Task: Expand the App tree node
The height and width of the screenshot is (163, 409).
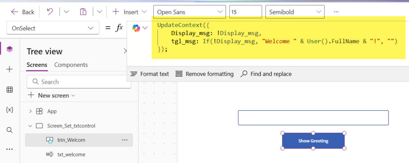Action: [x=30, y=111]
